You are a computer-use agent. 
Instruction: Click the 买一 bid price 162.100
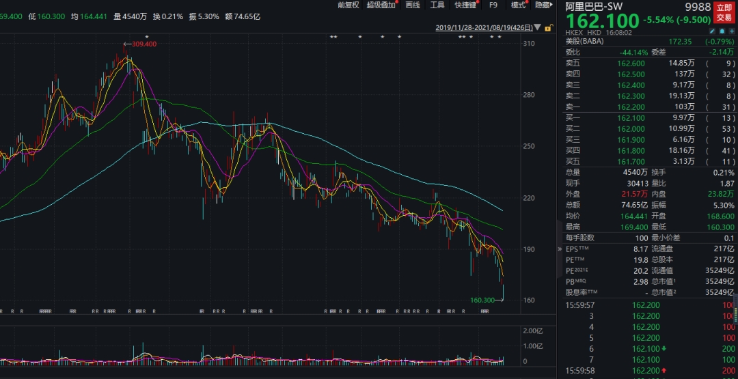(x=631, y=117)
